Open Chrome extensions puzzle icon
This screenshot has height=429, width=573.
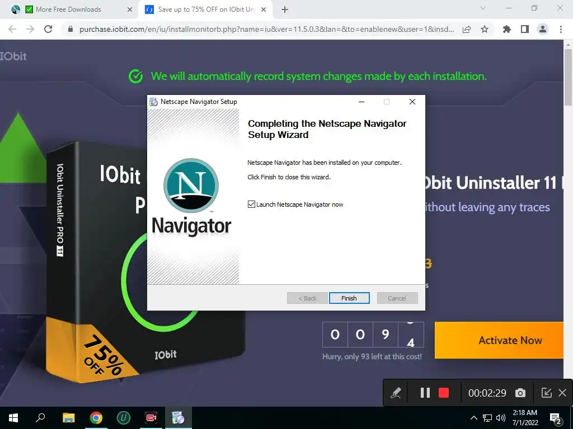(x=506, y=29)
